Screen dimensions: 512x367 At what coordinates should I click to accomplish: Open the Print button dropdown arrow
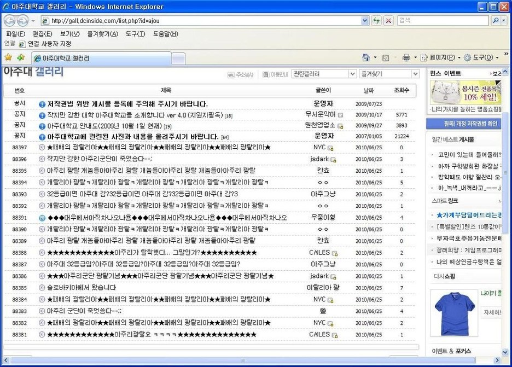point(415,58)
